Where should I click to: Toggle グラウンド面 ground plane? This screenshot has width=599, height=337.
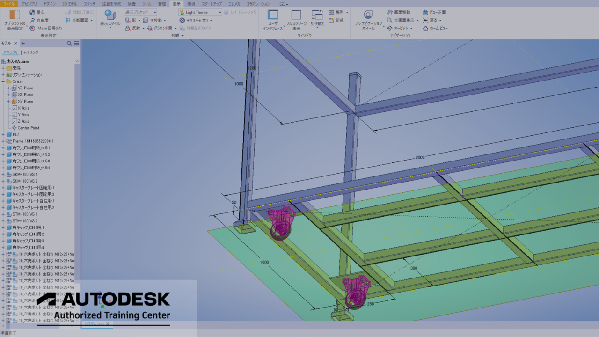[160, 28]
